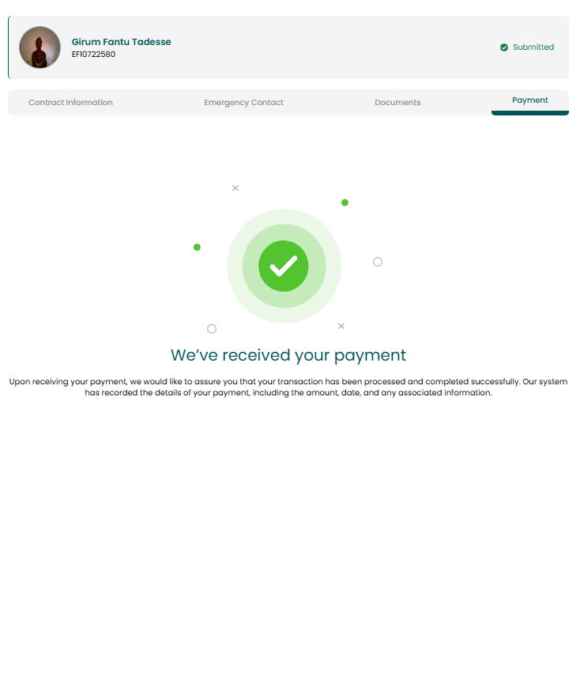This screenshot has width=580, height=684.
Task: Click the ID number EF10722580
Action: 93,54
